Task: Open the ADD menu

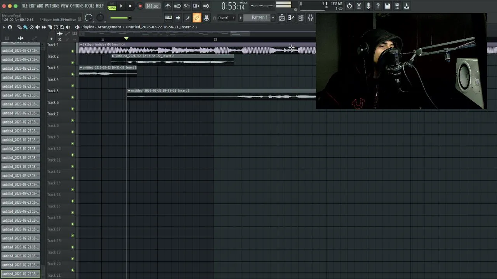Action: click(x=40, y=6)
